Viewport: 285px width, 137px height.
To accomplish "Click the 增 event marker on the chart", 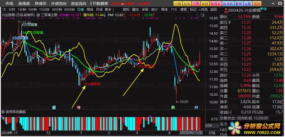I will (79, 108).
